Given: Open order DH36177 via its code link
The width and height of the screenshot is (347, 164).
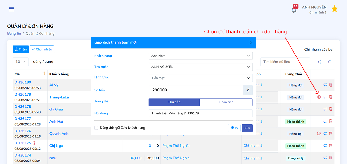Looking at the screenshot, I should [23, 119].
